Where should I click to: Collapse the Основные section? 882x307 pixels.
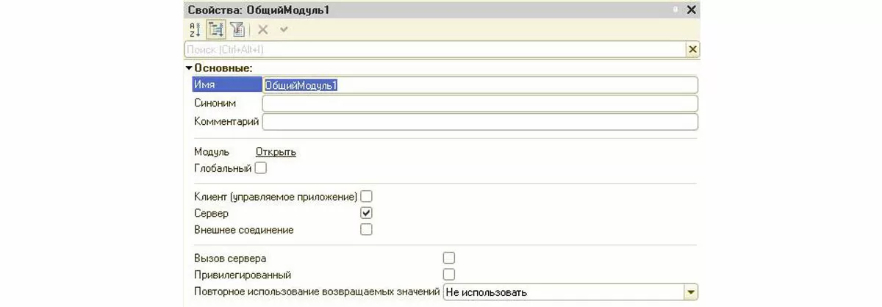click(189, 68)
